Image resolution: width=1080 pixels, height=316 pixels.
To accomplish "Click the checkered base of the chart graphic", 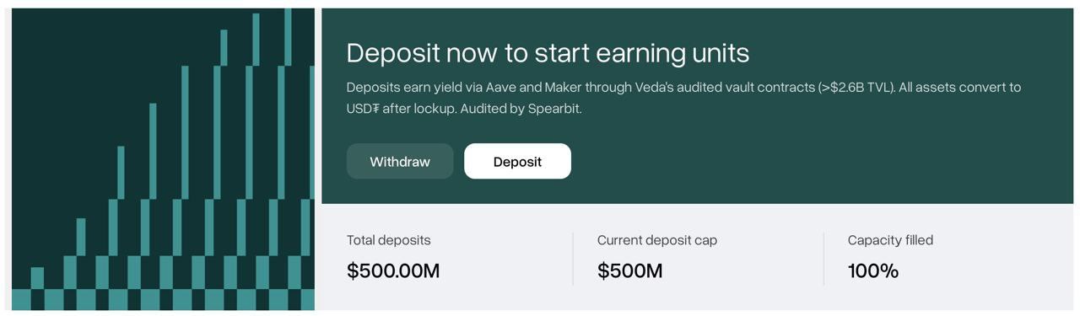I will [163, 299].
